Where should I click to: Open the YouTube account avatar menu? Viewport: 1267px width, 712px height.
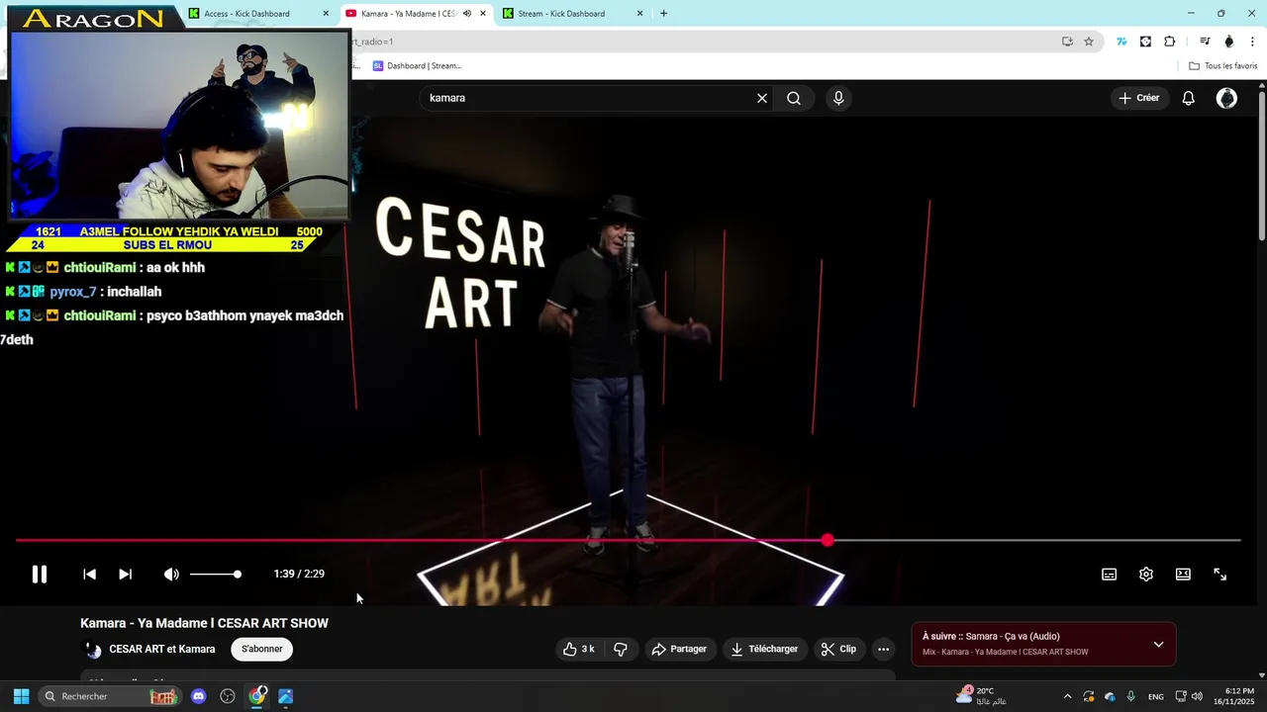1226,98
